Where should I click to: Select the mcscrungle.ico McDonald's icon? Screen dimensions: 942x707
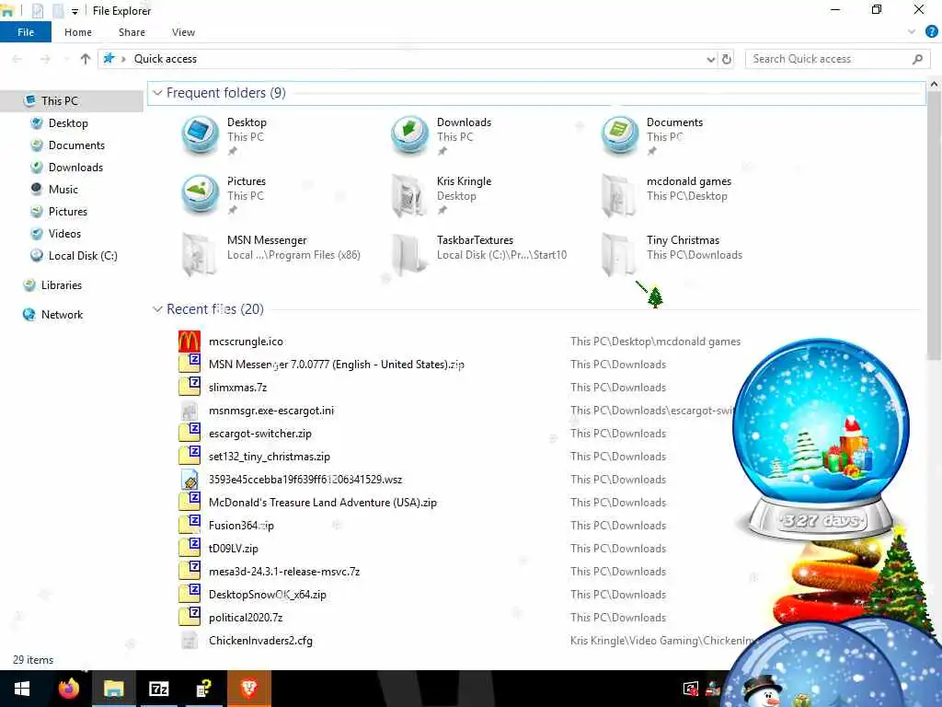190,342
